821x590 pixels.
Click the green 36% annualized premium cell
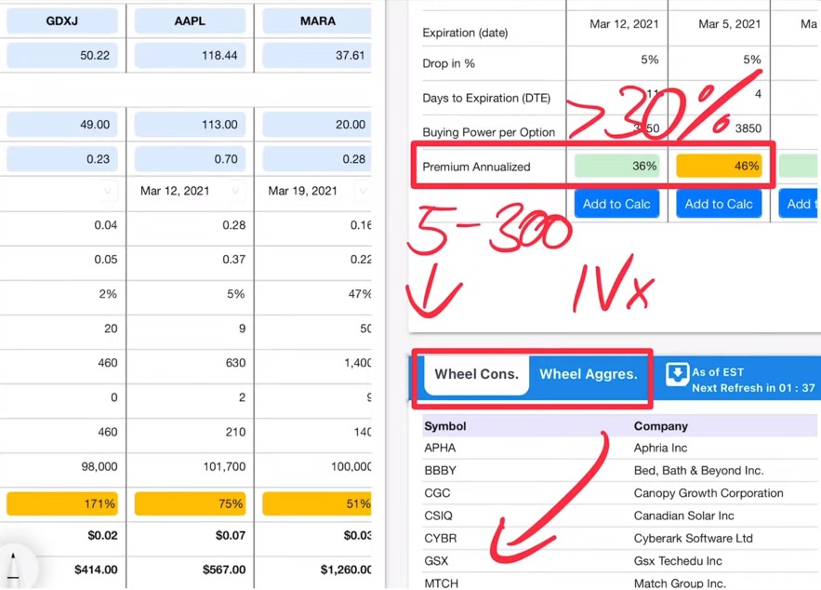tap(616, 166)
